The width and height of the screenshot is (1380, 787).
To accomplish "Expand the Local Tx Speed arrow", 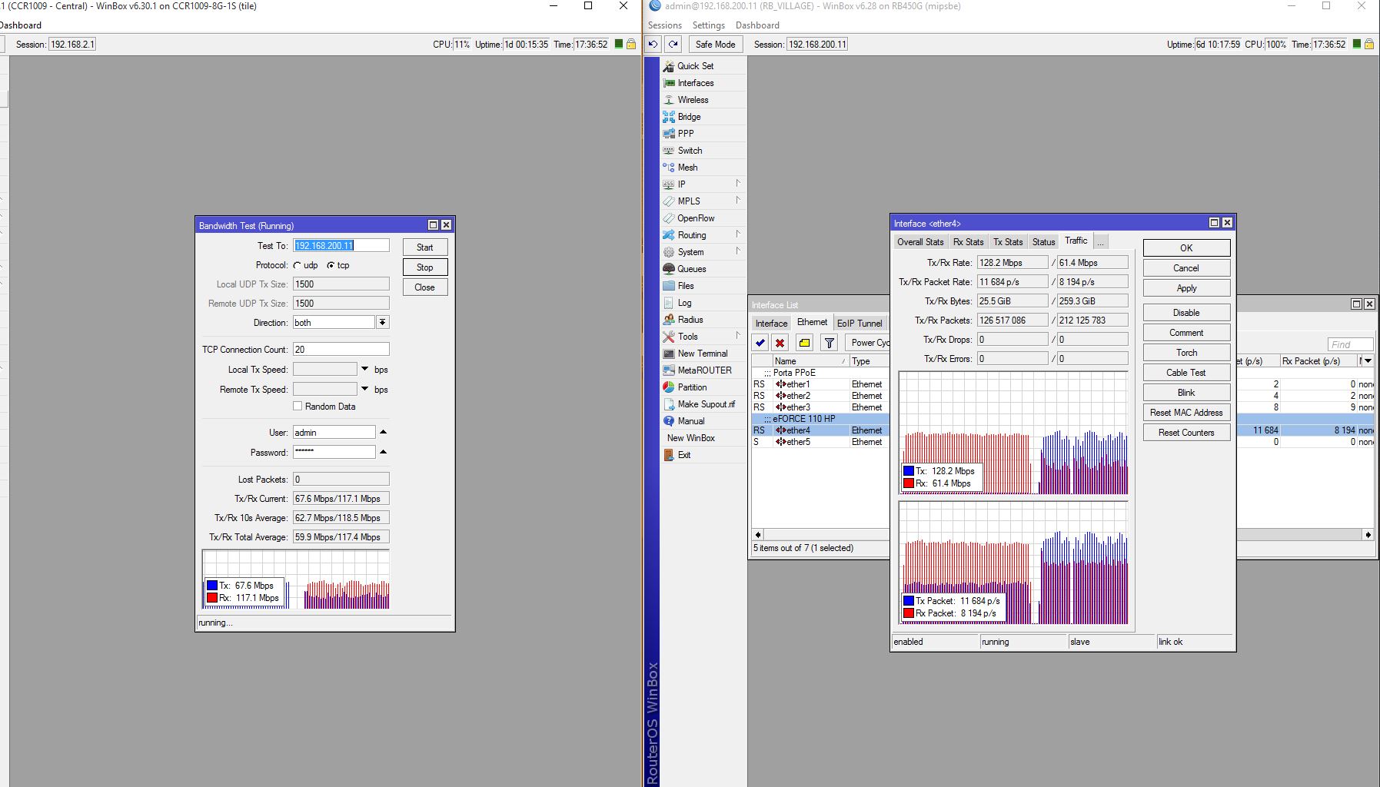I will point(365,369).
